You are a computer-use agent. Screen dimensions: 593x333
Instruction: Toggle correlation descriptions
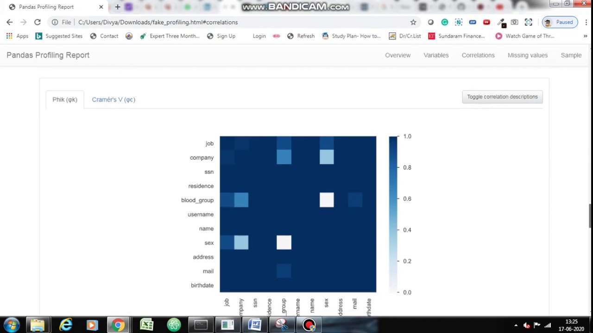pos(502,97)
